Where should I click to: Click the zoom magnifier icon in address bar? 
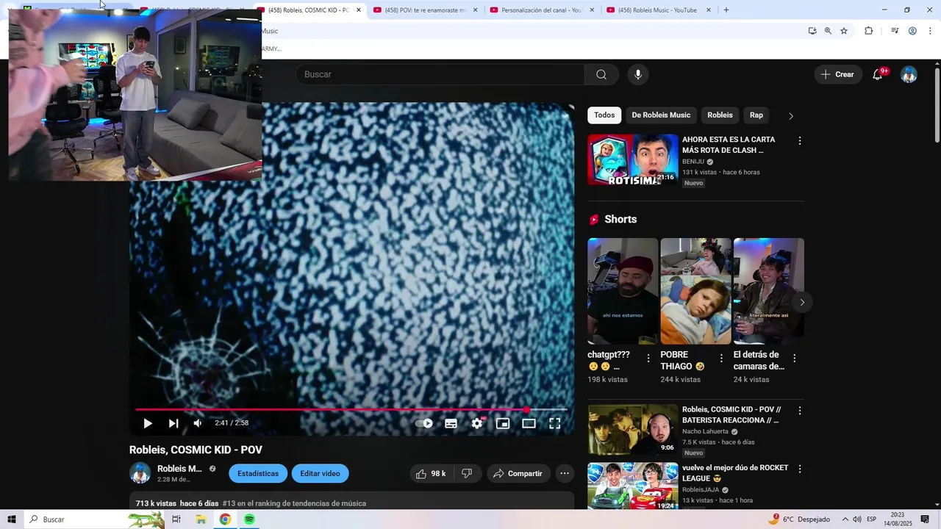coord(828,31)
